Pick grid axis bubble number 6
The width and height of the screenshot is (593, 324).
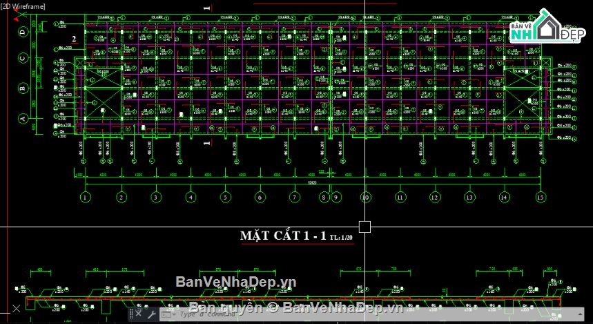click(x=260, y=198)
